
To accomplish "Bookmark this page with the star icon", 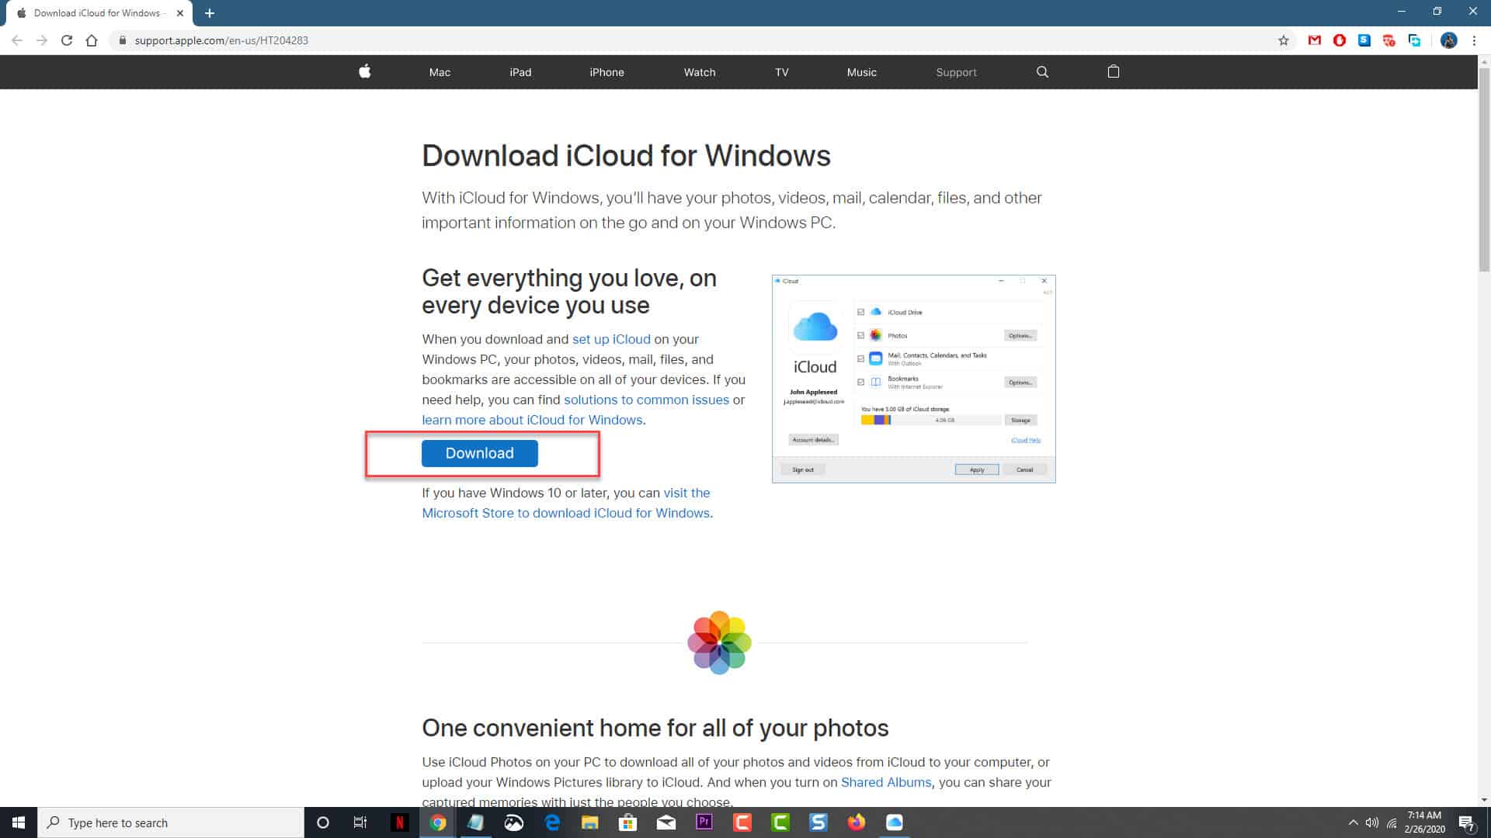I will pyautogui.click(x=1283, y=40).
